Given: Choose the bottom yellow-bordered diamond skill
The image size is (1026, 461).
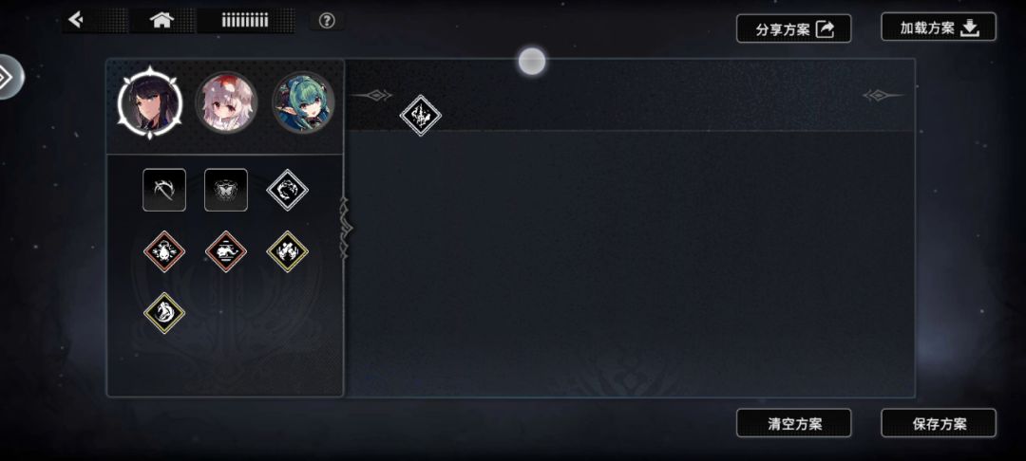Looking at the screenshot, I should click(x=164, y=313).
